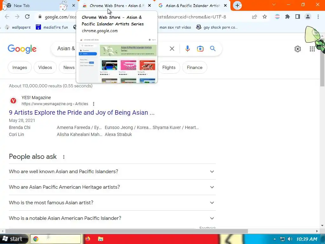325x244 pixels.
Task: Reload the current page
Action: pos(27,17)
